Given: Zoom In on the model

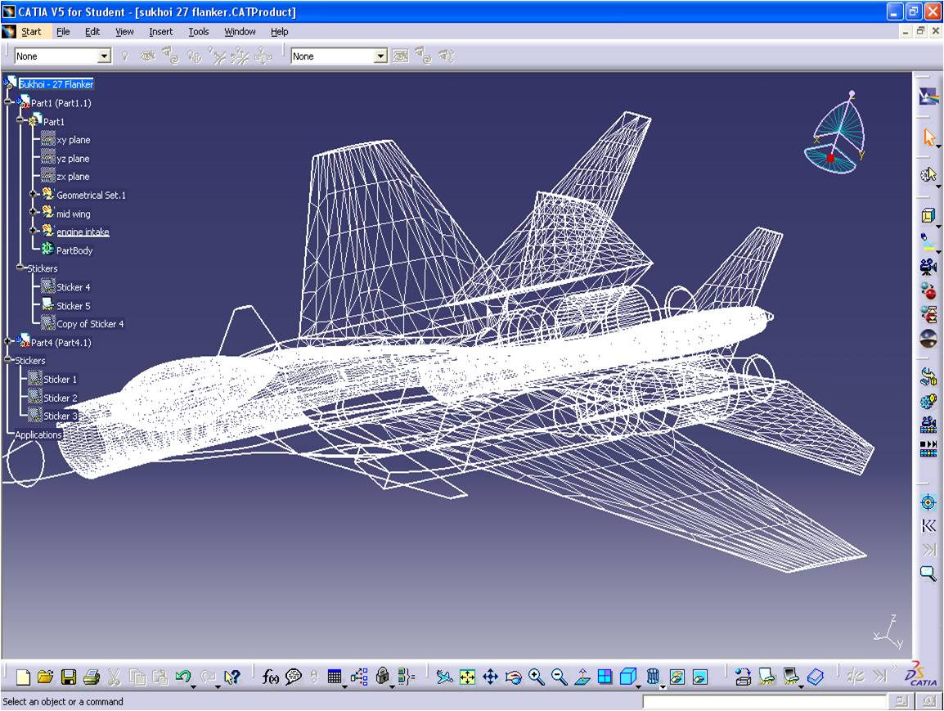Looking at the screenshot, I should pos(537,677).
